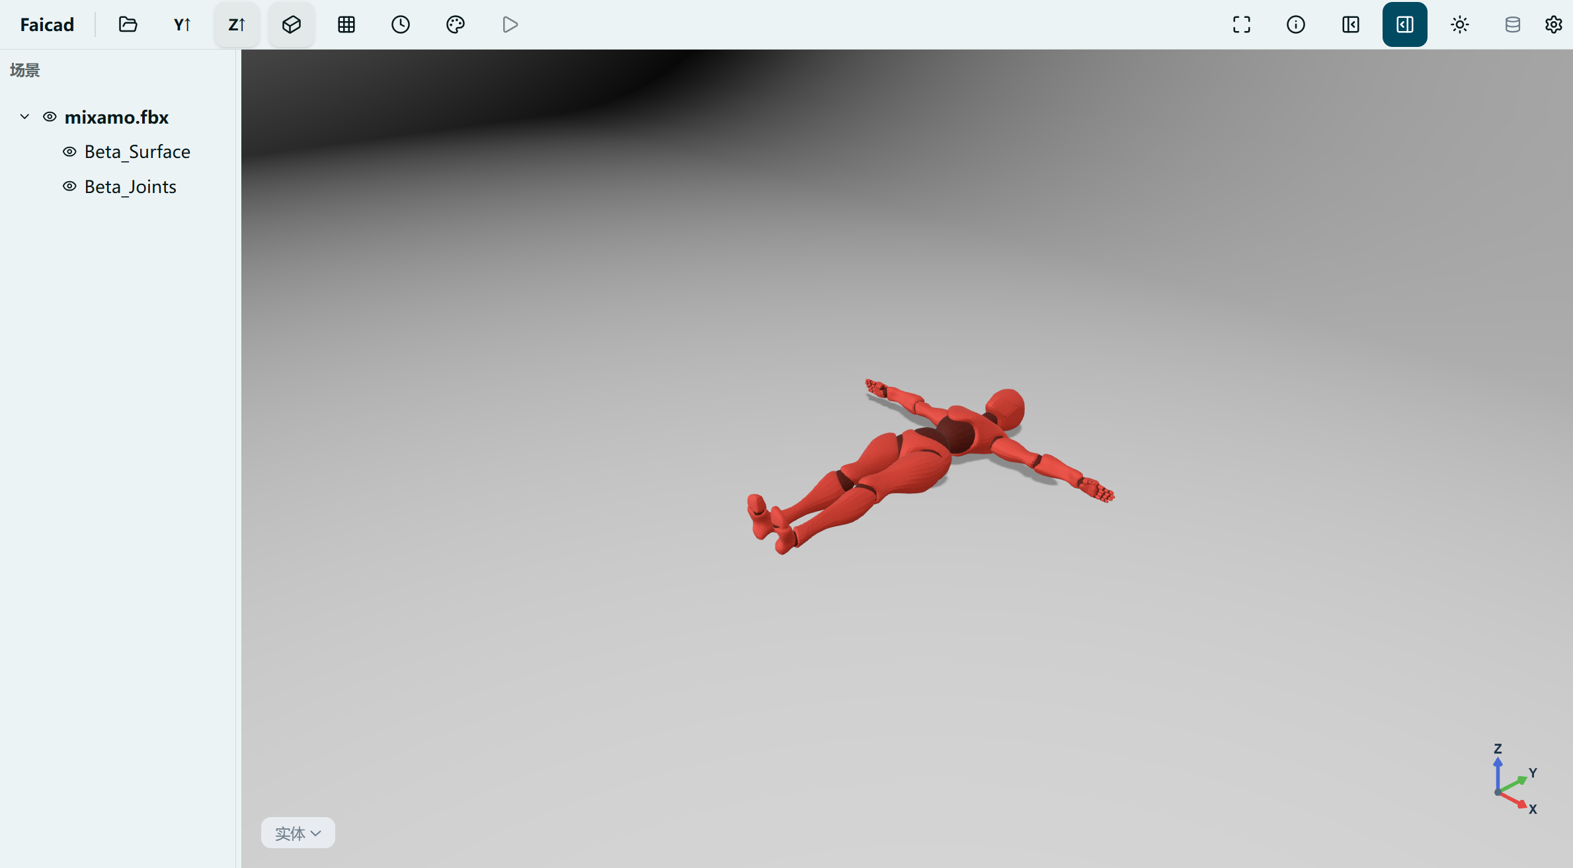
Task: Toggle the left sidebar panel
Action: [1351, 24]
